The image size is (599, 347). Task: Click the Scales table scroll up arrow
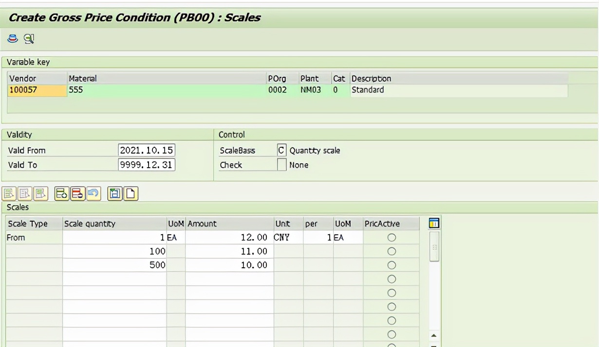click(x=434, y=336)
